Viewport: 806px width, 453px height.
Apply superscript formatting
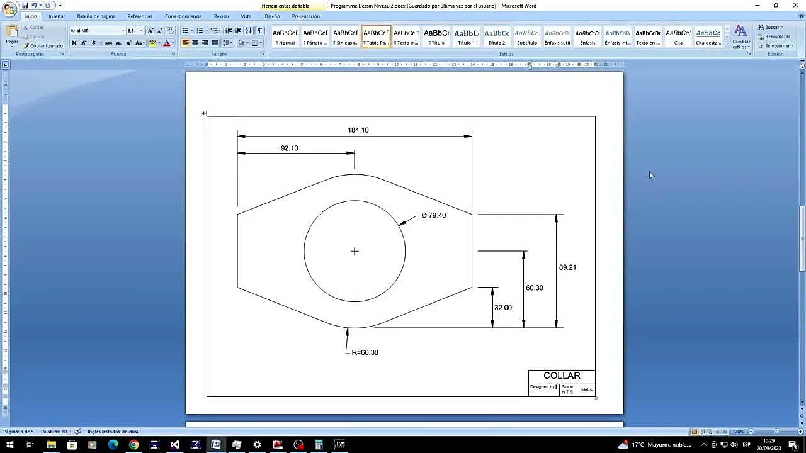click(128, 43)
